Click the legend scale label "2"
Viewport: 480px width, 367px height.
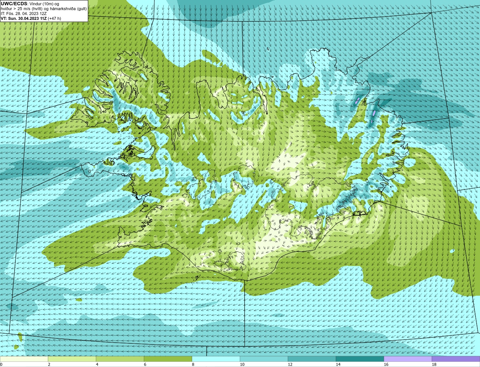pyautogui.click(x=49, y=364)
